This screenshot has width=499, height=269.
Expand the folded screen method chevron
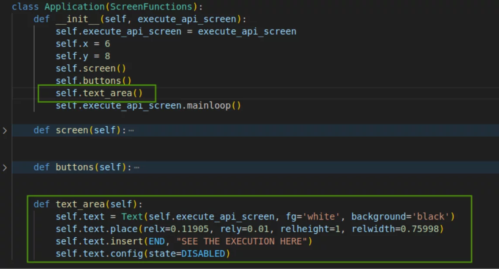tap(5, 130)
